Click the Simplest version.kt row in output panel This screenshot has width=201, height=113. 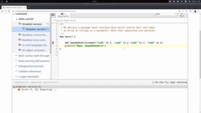100,87
